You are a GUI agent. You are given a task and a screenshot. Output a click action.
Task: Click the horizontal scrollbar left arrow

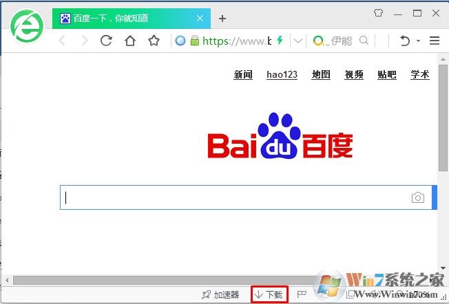click(x=7, y=280)
